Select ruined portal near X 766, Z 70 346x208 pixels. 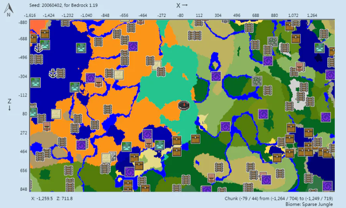pyautogui.click(x=263, y=114)
